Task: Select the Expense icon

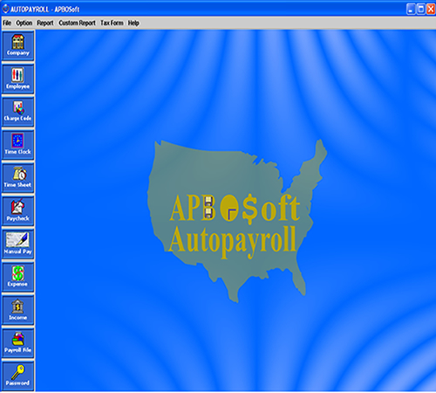Action: pos(17,277)
